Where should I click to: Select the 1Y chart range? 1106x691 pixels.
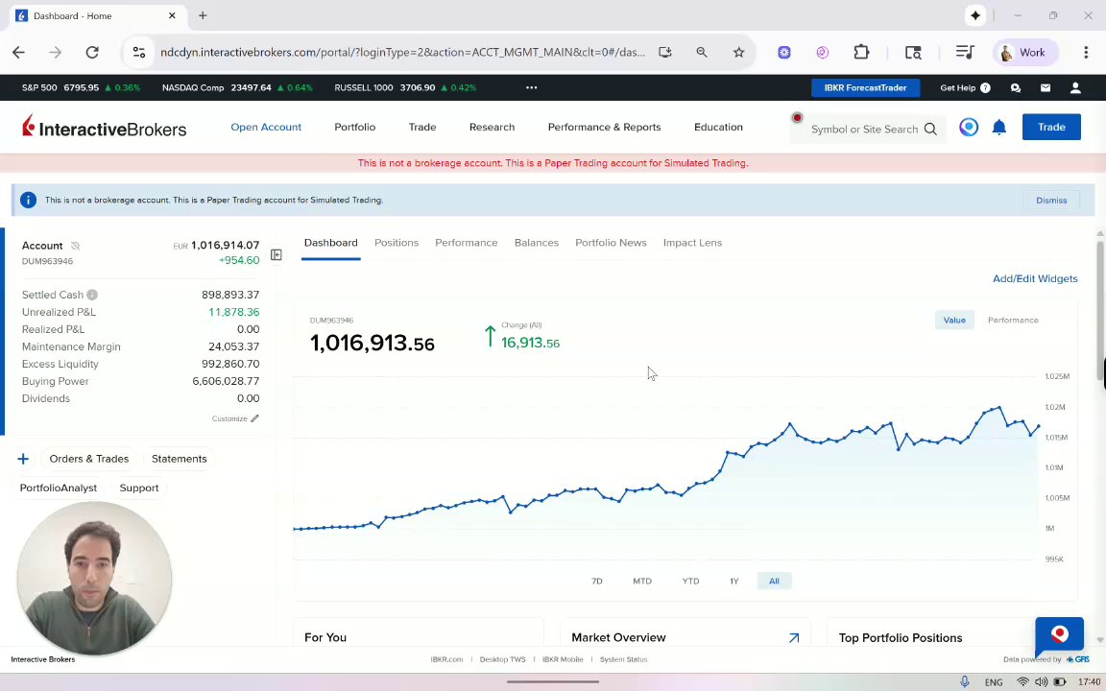click(734, 581)
